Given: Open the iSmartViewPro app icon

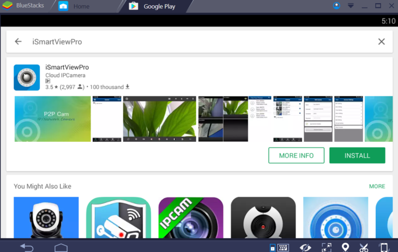Looking at the screenshot, I should 27,78.
